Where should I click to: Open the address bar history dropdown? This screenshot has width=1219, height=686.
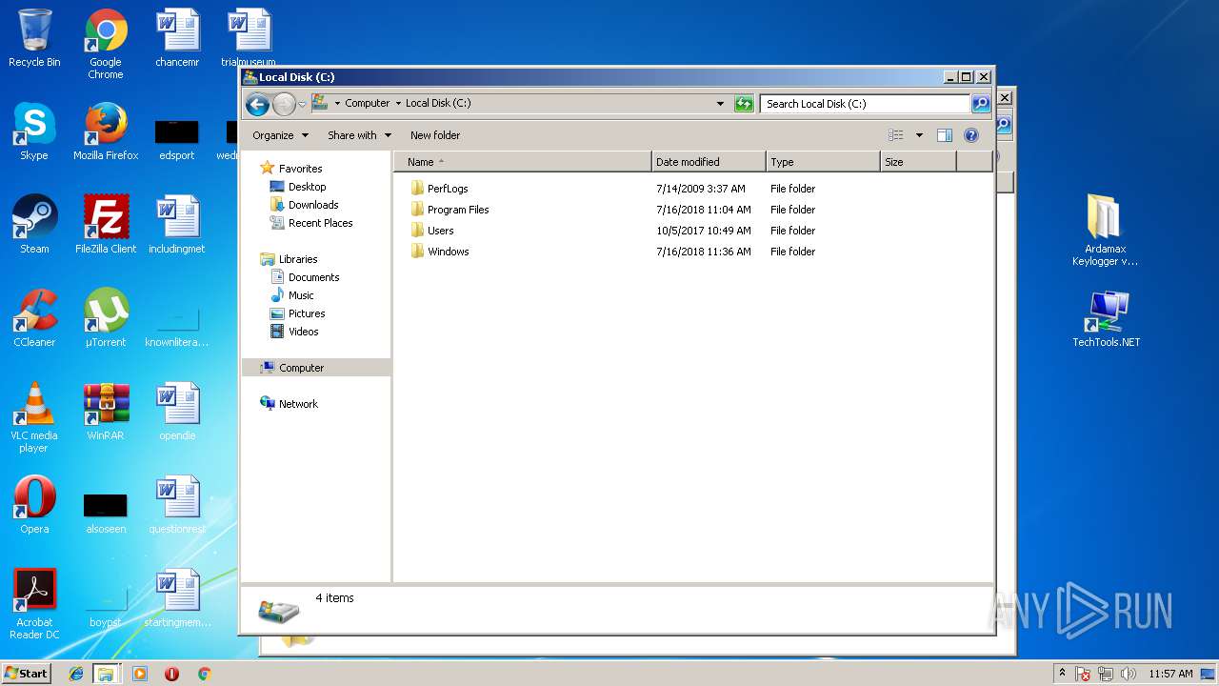click(720, 104)
